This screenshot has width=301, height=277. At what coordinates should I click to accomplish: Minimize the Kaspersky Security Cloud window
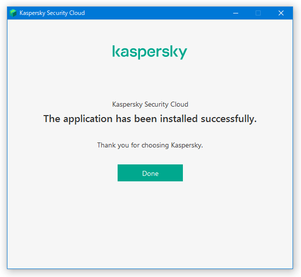click(236, 13)
